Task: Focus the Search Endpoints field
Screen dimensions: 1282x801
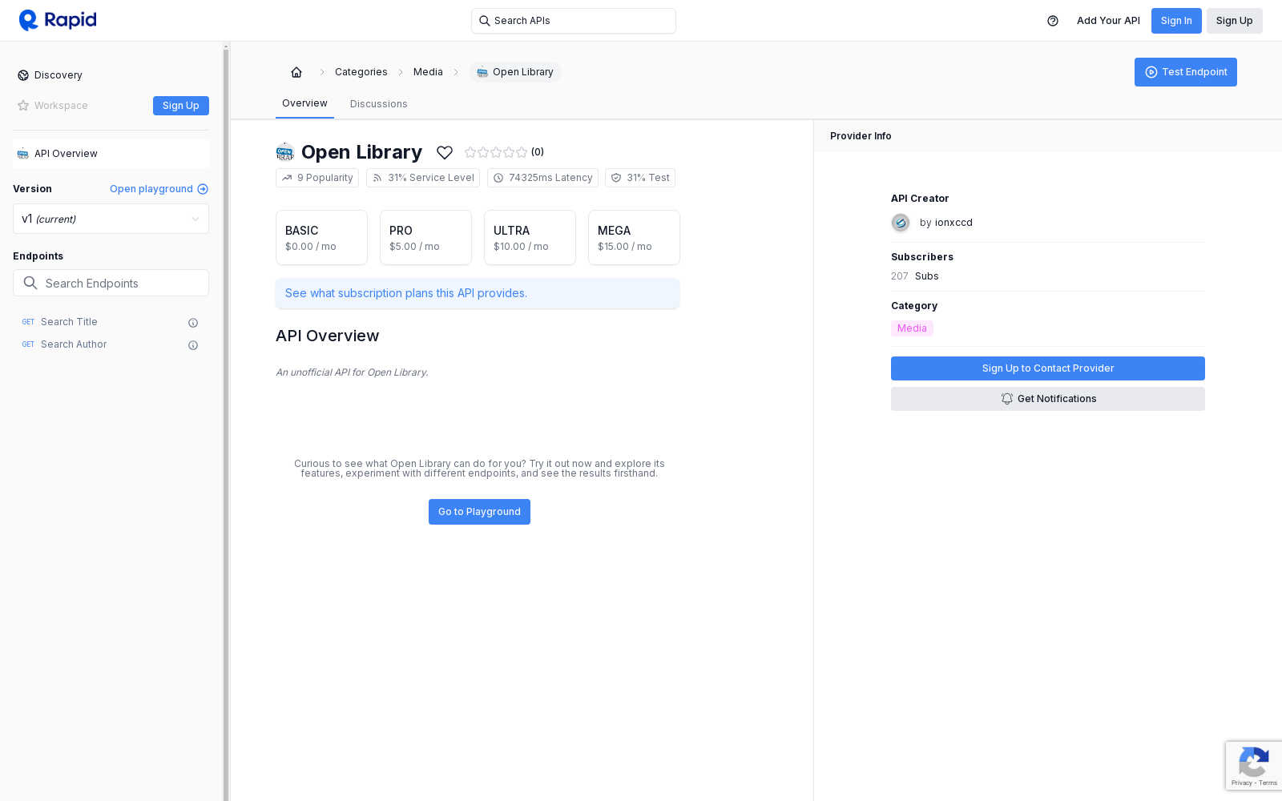Action: [x=111, y=283]
